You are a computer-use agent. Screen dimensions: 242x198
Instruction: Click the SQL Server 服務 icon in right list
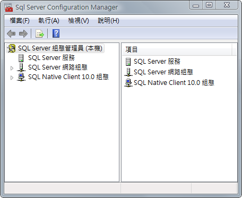[128, 62]
